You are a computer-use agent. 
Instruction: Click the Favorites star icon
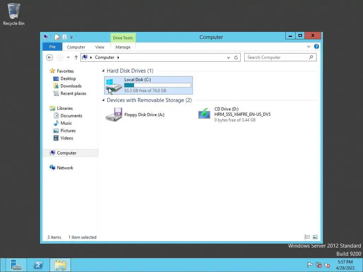pyautogui.click(x=52, y=71)
